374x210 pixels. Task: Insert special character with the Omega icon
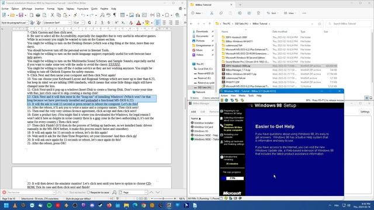pos(167,15)
